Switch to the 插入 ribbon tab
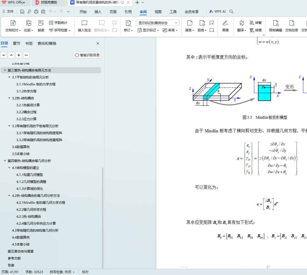The image size is (307, 275). [98, 12]
